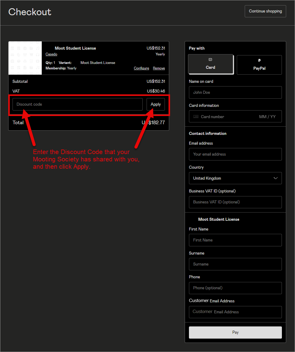The height and width of the screenshot is (352, 295).
Task: Open the Casedo seller link
Action: click(x=51, y=54)
